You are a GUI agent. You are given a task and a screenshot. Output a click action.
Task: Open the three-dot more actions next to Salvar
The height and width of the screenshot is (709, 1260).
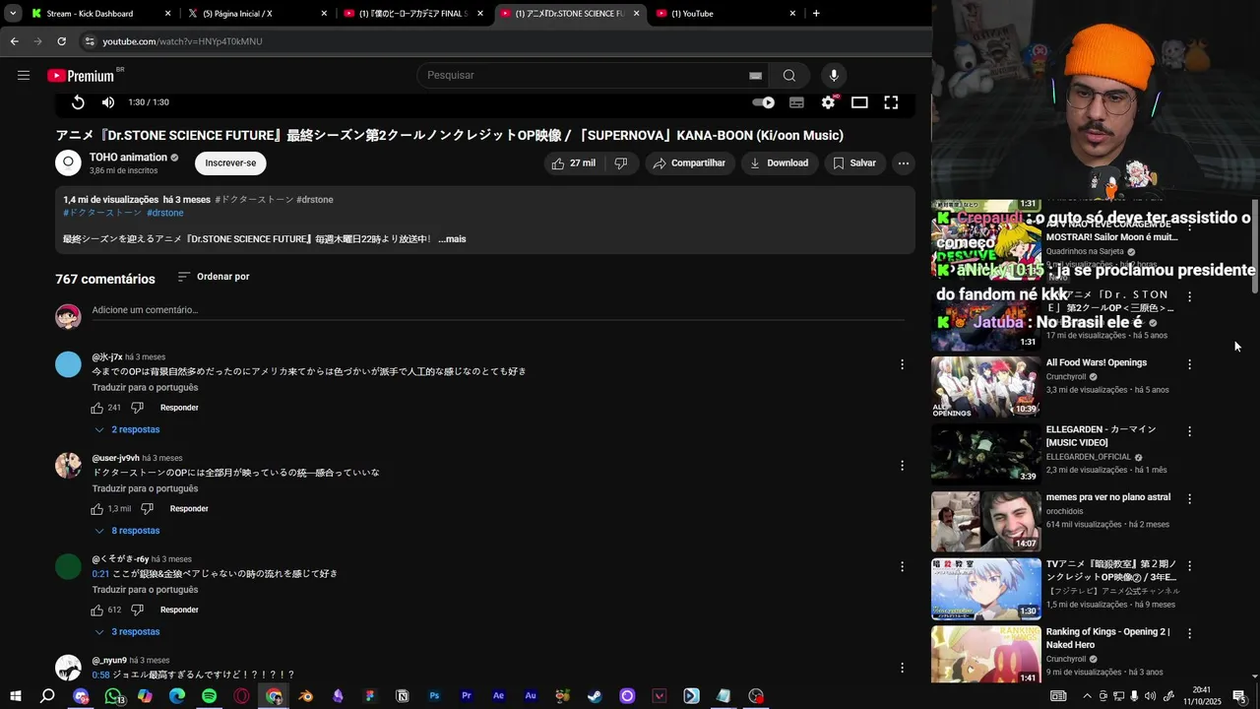pos(904,163)
